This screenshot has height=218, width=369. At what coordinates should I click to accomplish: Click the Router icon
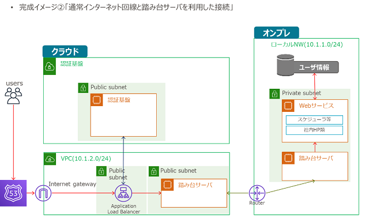(257, 193)
